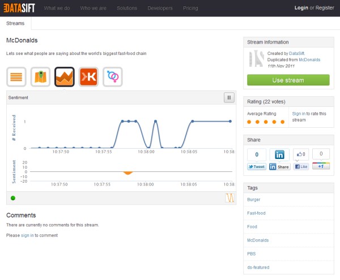The image size is (340, 280).
Task: Click the LinkedIn logo above Share
Action: click(279, 154)
